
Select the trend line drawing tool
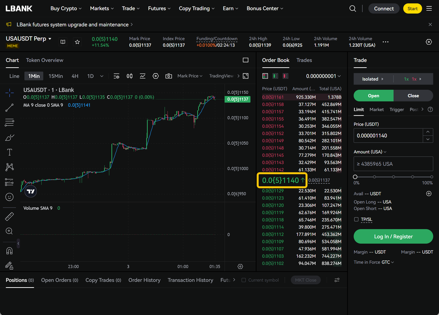(10, 108)
